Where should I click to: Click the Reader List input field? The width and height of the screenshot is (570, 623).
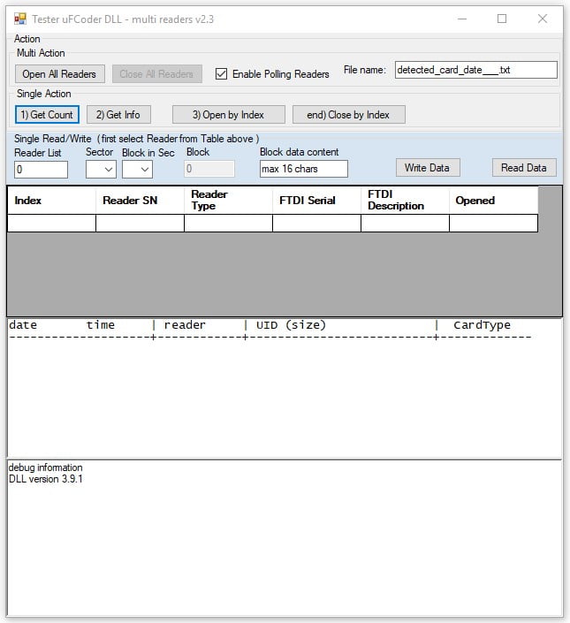[x=41, y=169]
